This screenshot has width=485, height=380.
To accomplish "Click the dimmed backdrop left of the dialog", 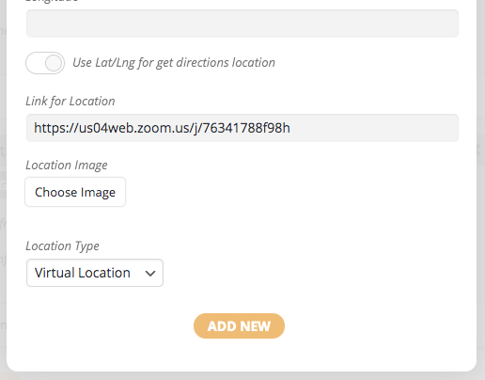I will click(3, 188).
